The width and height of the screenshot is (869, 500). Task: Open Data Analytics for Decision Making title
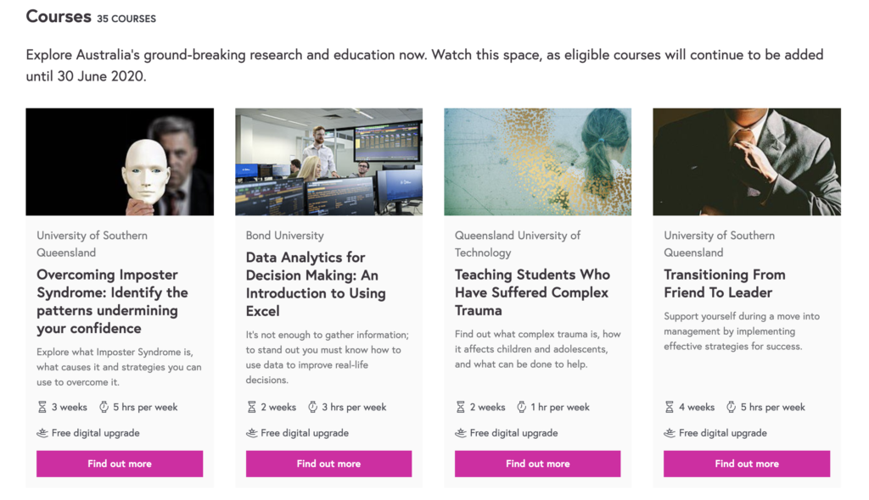(x=316, y=284)
